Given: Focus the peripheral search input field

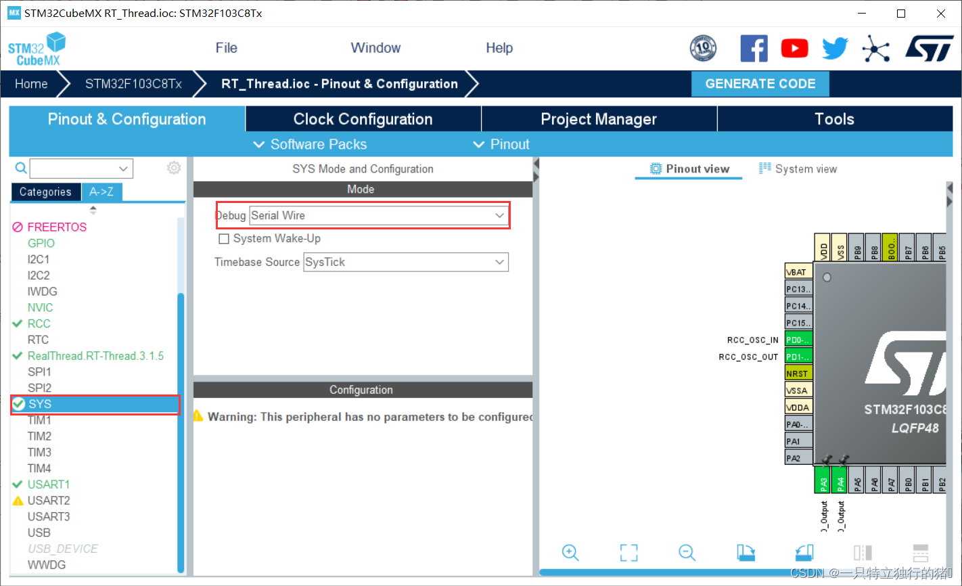Looking at the screenshot, I should click(x=73, y=168).
